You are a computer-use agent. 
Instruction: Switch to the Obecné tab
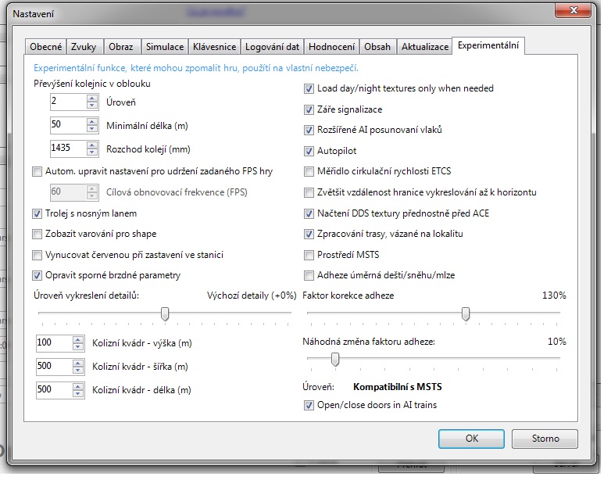click(45, 47)
